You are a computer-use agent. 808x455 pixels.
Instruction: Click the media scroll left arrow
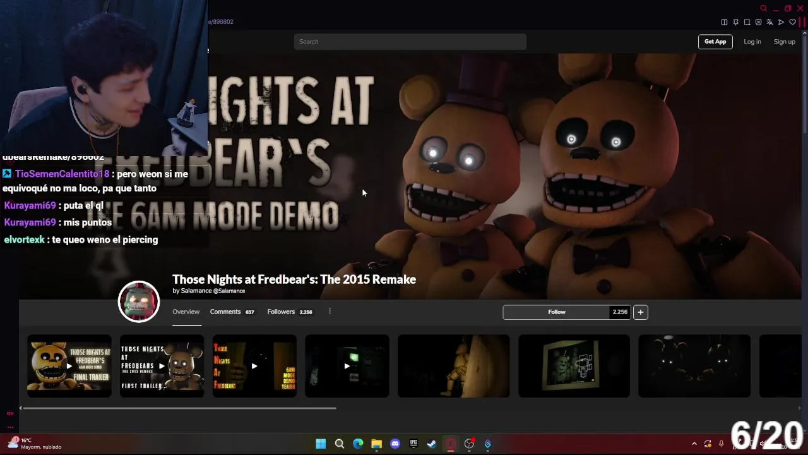(x=21, y=408)
